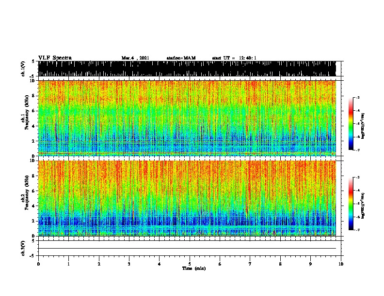Click the flat ch.3(V) trace line
The image size is (384, 296).
point(187,249)
